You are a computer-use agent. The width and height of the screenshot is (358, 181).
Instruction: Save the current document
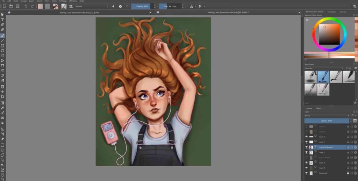[x=17, y=6]
